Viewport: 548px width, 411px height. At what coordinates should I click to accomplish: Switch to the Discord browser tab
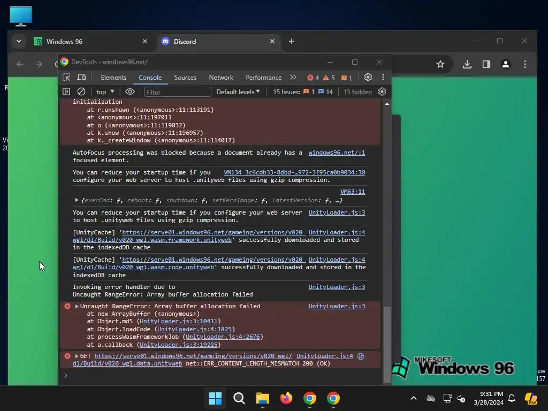pyautogui.click(x=219, y=42)
